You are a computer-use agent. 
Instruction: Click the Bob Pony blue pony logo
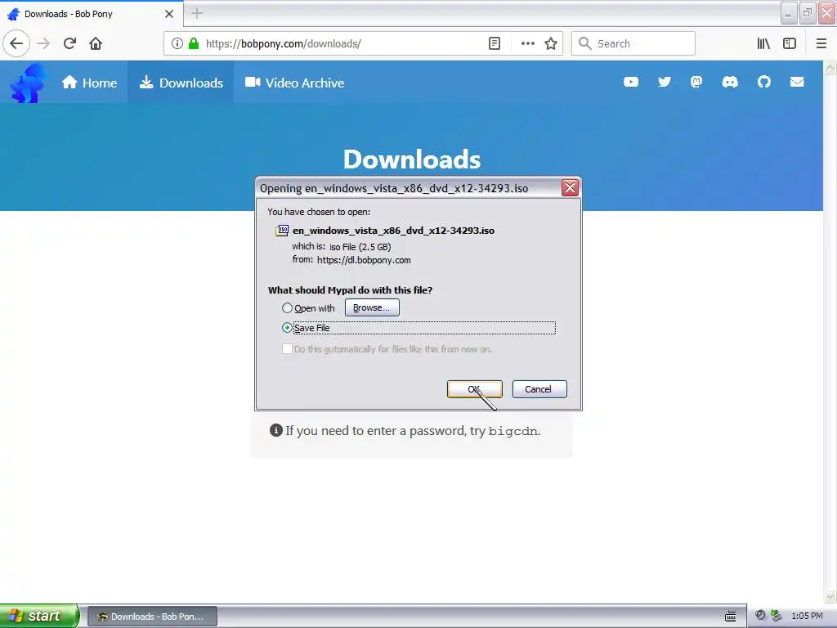click(29, 83)
